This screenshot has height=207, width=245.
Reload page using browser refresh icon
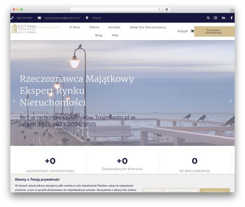(159, 9)
